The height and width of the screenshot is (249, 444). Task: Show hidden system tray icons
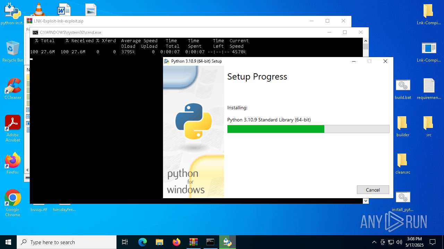(x=374, y=242)
